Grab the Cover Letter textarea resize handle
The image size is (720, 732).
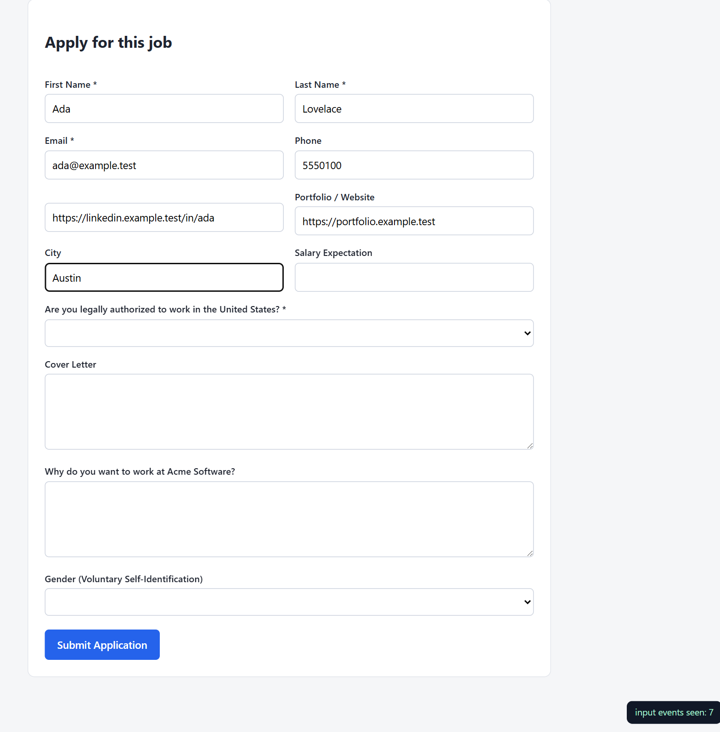point(530,446)
